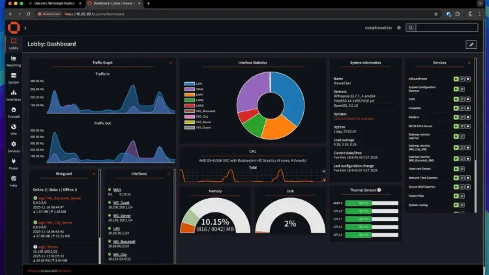Toggle the WAN legend color swatch
The height and width of the screenshot is (275, 489).
click(189, 89)
